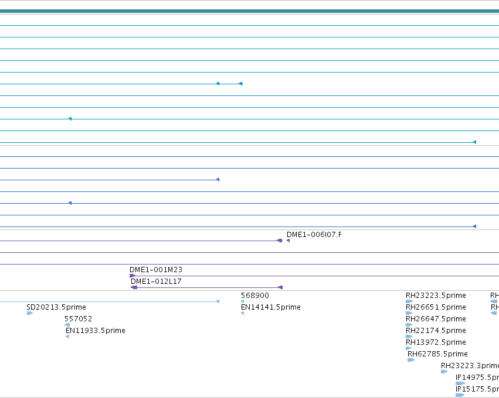Click the arrow glyph below EN14141.5prime label
499x398 pixels.
click(x=243, y=313)
